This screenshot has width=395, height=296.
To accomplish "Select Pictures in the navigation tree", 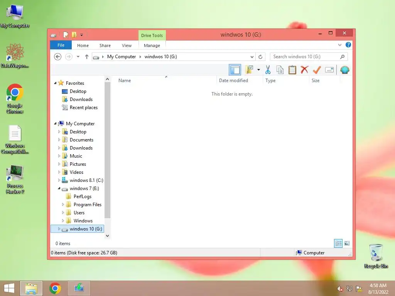I will pyautogui.click(x=78, y=164).
